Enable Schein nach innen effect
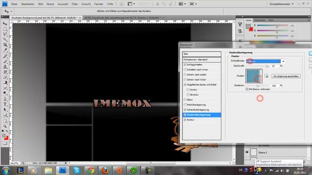 pos(185,80)
